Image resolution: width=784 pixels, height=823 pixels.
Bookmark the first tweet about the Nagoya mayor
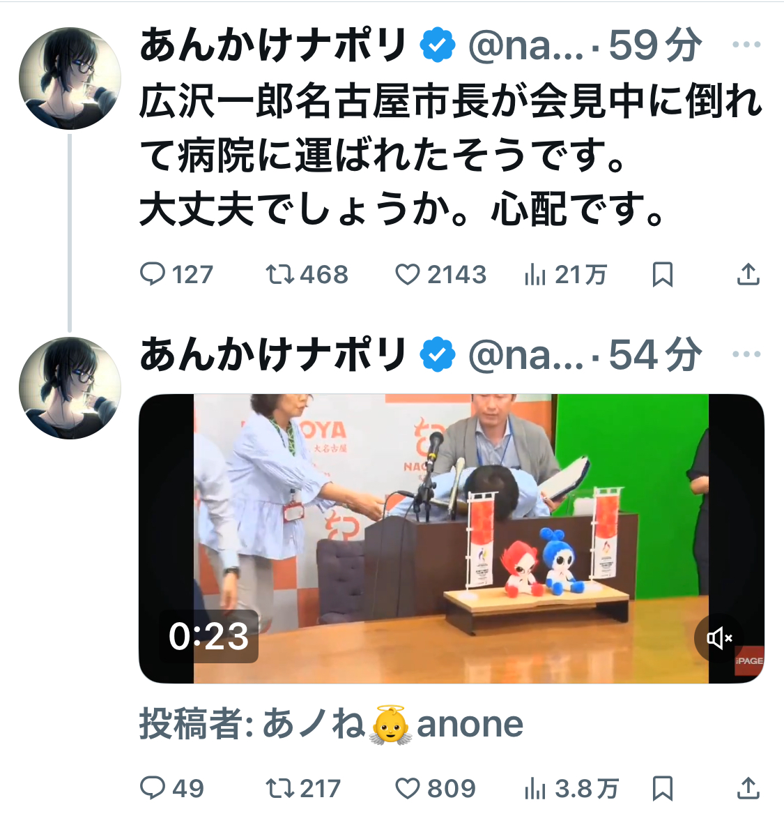[662, 275]
